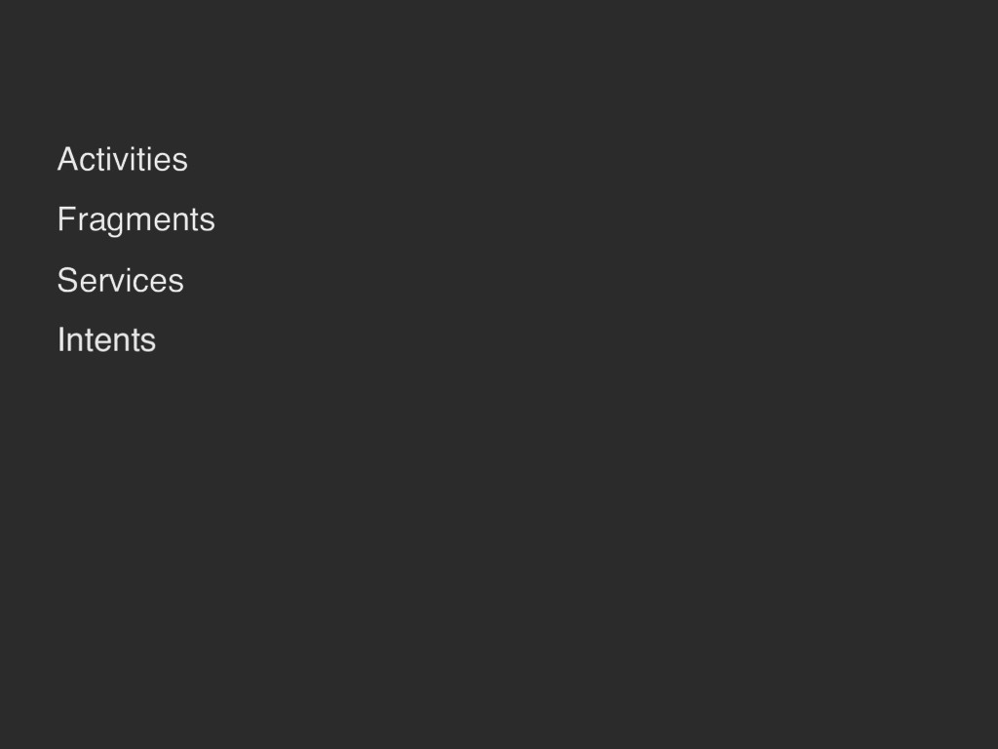This screenshot has width=998, height=749.
Task: Go to the Fragments topic
Action: (x=136, y=220)
